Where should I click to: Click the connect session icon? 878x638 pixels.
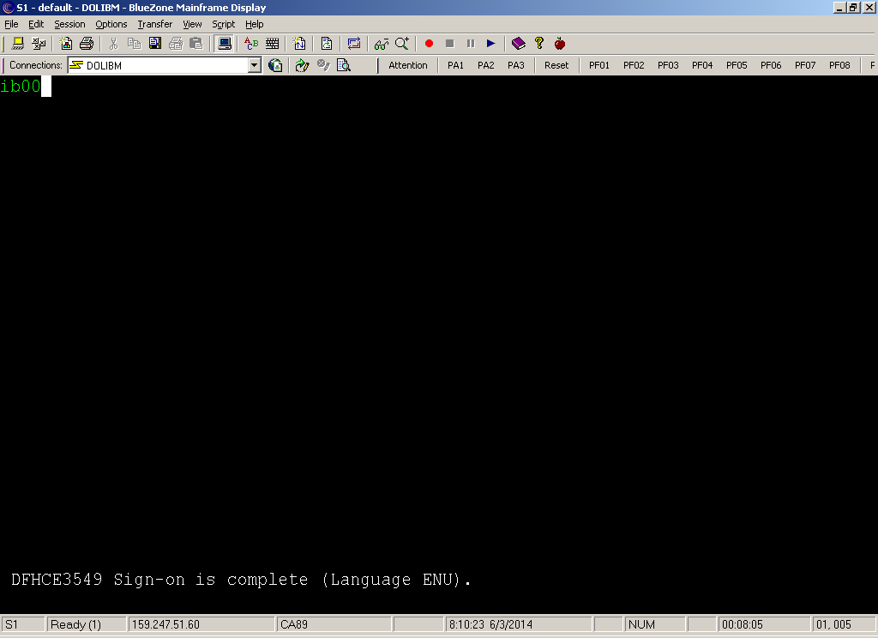tap(17, 43)
